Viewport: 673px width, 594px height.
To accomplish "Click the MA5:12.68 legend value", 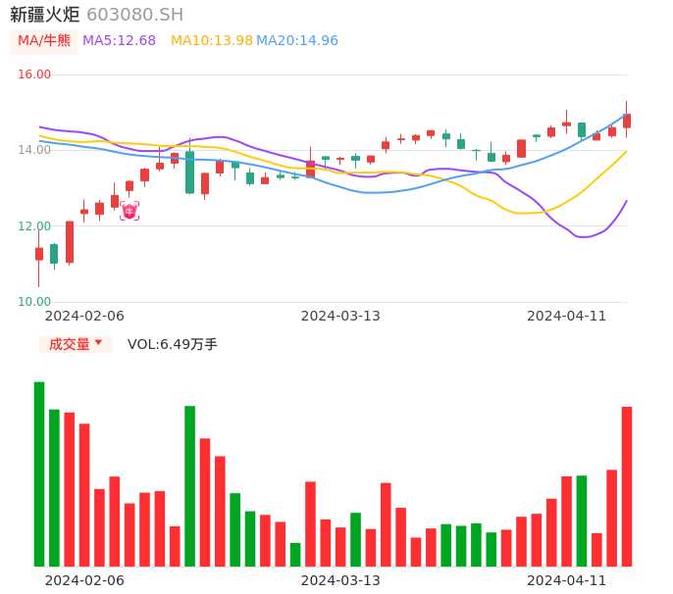I will coord(119,41).
